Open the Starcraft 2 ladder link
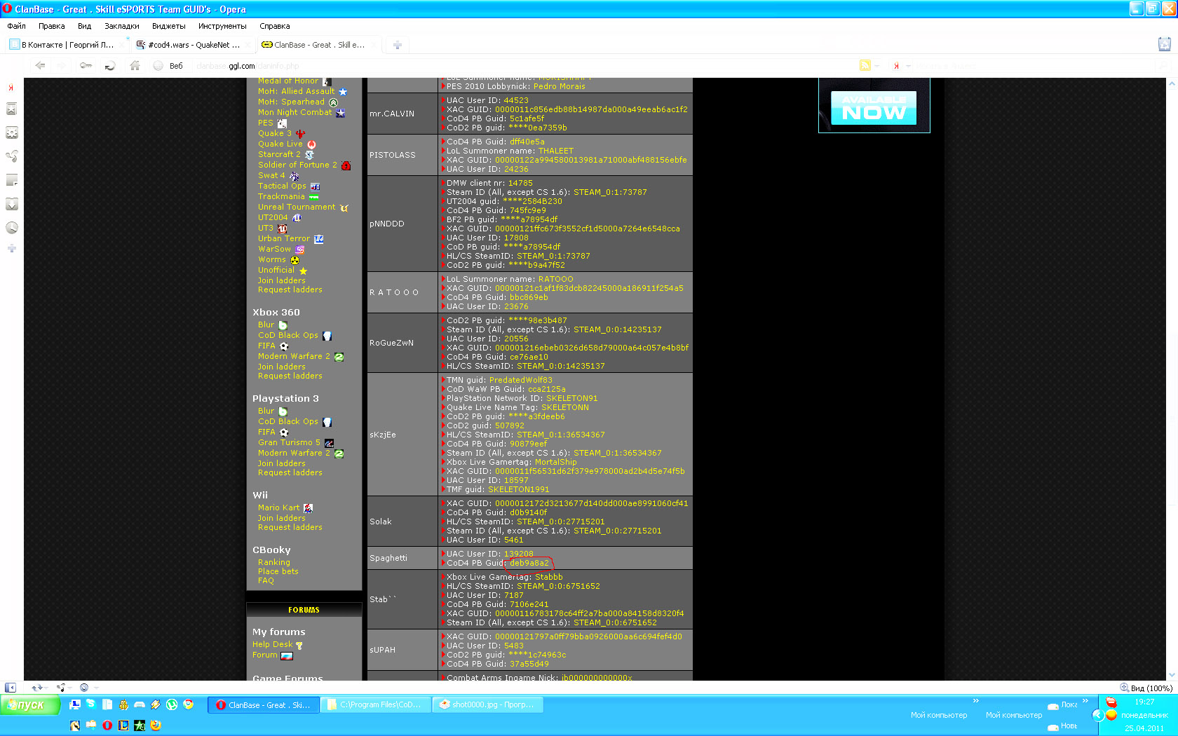Viewport: 1178px width, 736px height. pyautogui.click(x=279, y=154)
